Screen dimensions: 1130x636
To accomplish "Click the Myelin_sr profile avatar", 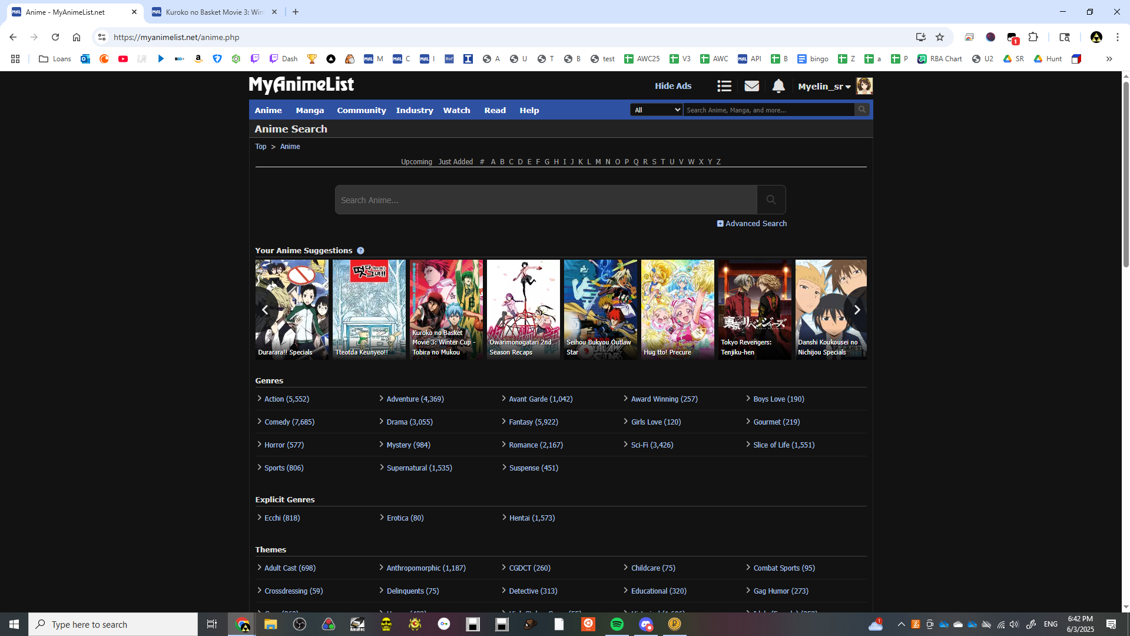I will 864,86.
